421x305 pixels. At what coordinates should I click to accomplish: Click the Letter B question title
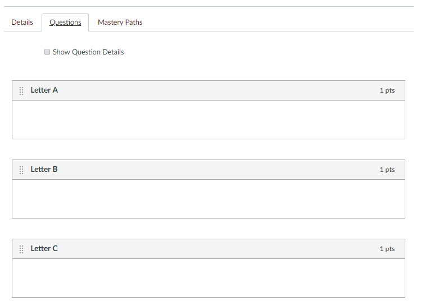click(x=44, y=170)
